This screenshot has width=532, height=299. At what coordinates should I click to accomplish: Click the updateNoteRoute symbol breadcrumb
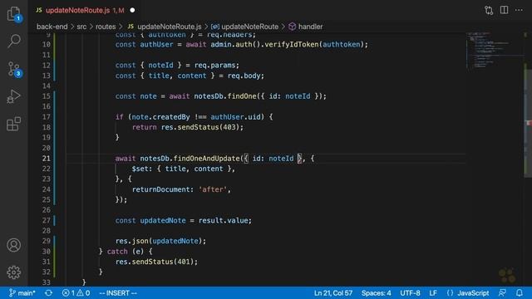pyautogui.click(x=244, y=27)
